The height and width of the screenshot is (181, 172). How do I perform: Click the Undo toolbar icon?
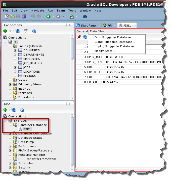[33, 17]
